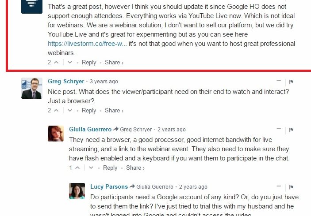The height and width of the screenshot is (216, 311).
Task: Upvote Greg Schryer's comment
Action: coord(56,111)
